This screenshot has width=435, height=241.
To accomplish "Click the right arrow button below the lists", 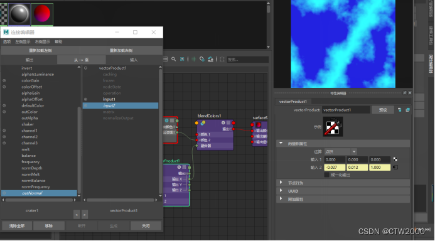I will tap(85, 215).
